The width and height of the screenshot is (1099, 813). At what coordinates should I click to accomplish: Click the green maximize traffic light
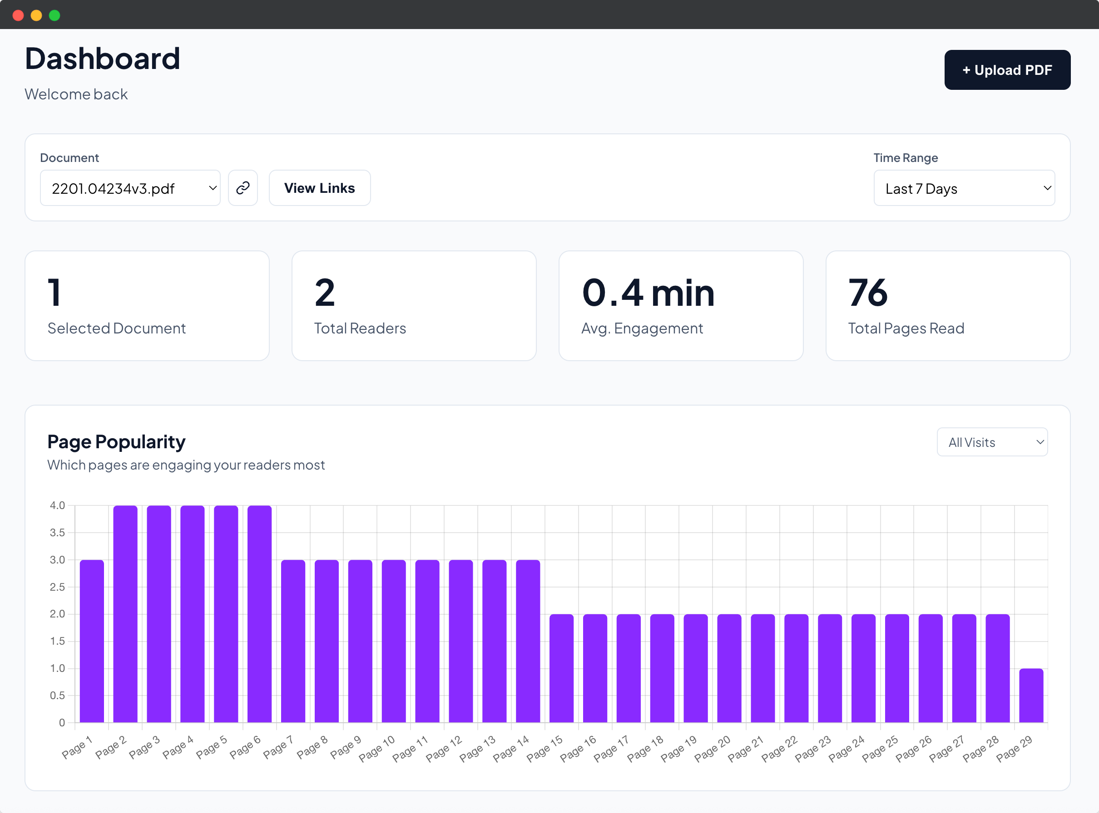point(54,15)
